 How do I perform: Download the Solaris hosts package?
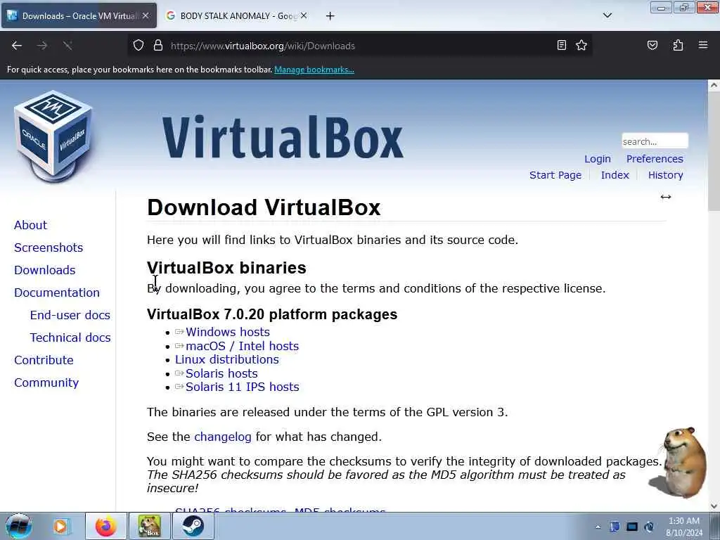(221, 373)
